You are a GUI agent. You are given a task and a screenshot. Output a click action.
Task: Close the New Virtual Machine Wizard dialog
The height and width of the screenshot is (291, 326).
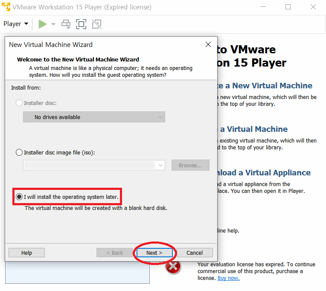(208, 44)
